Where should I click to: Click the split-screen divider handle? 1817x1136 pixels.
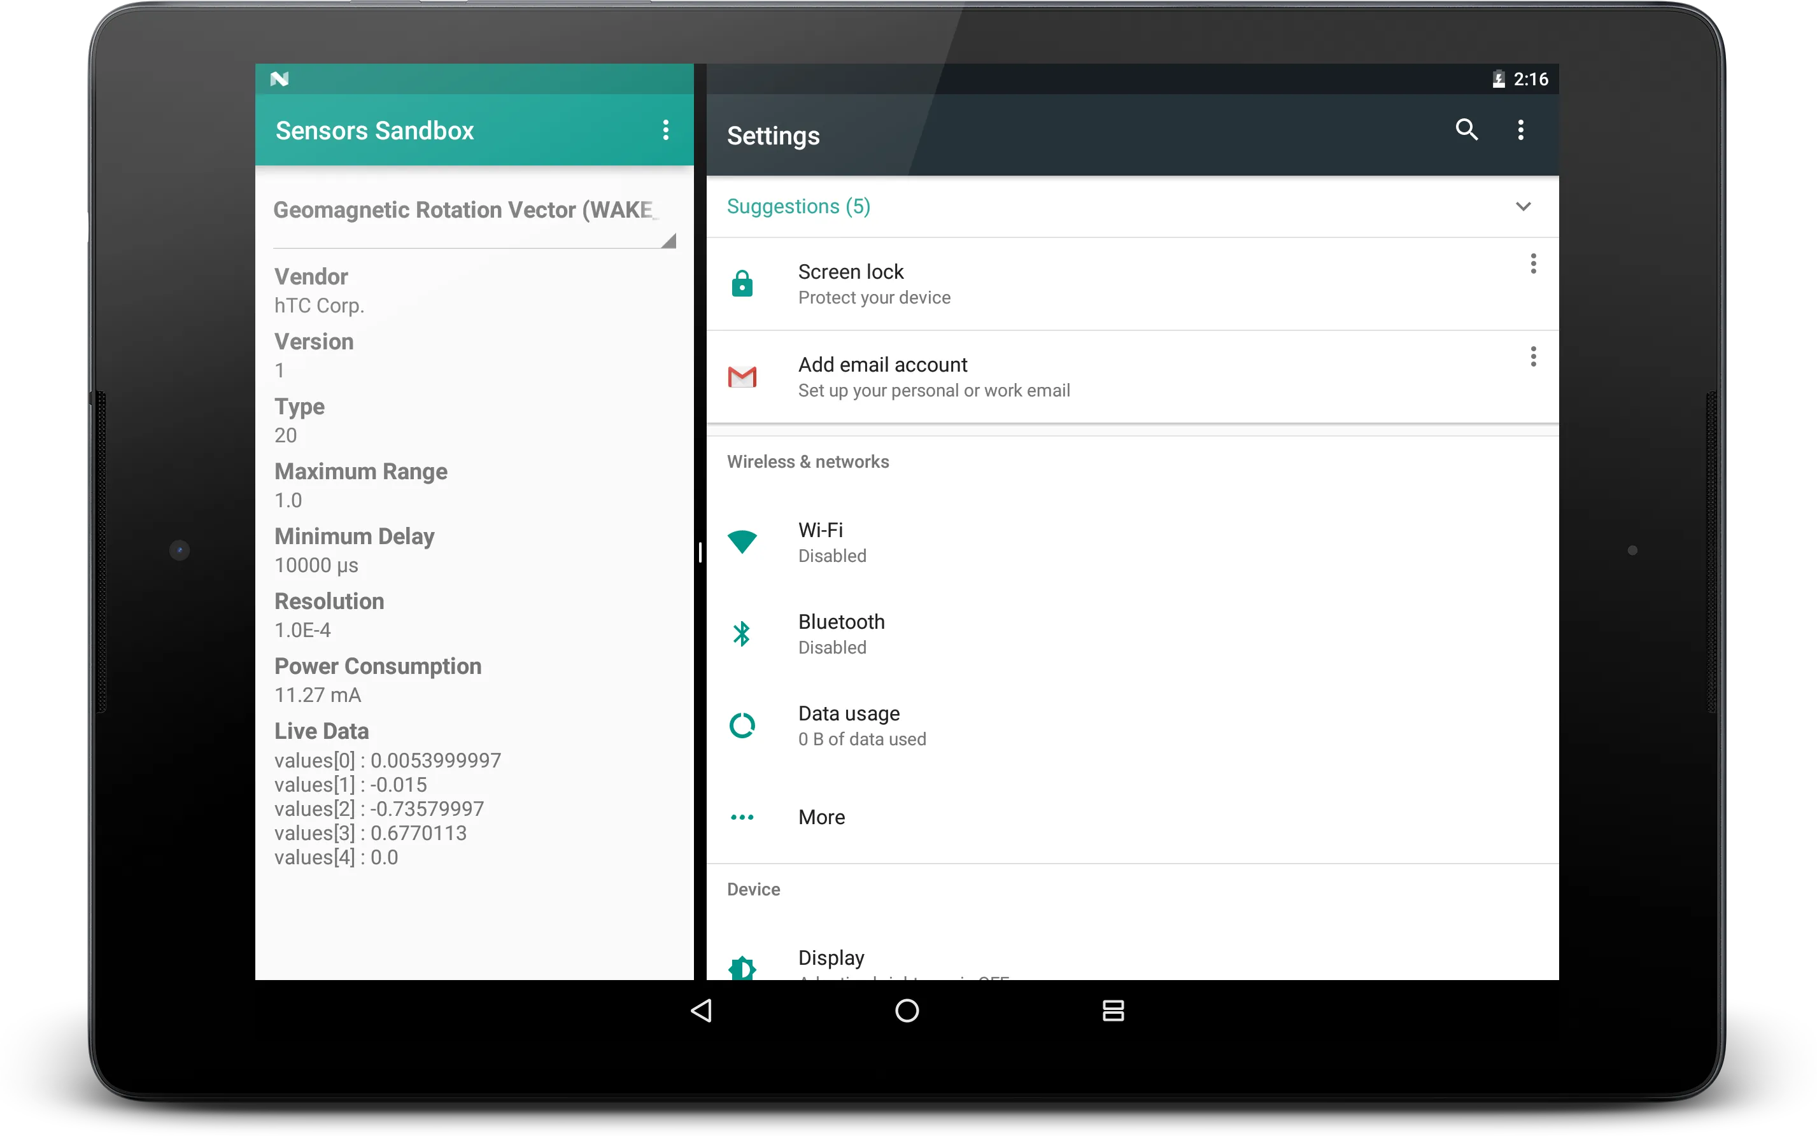point(700,552)
